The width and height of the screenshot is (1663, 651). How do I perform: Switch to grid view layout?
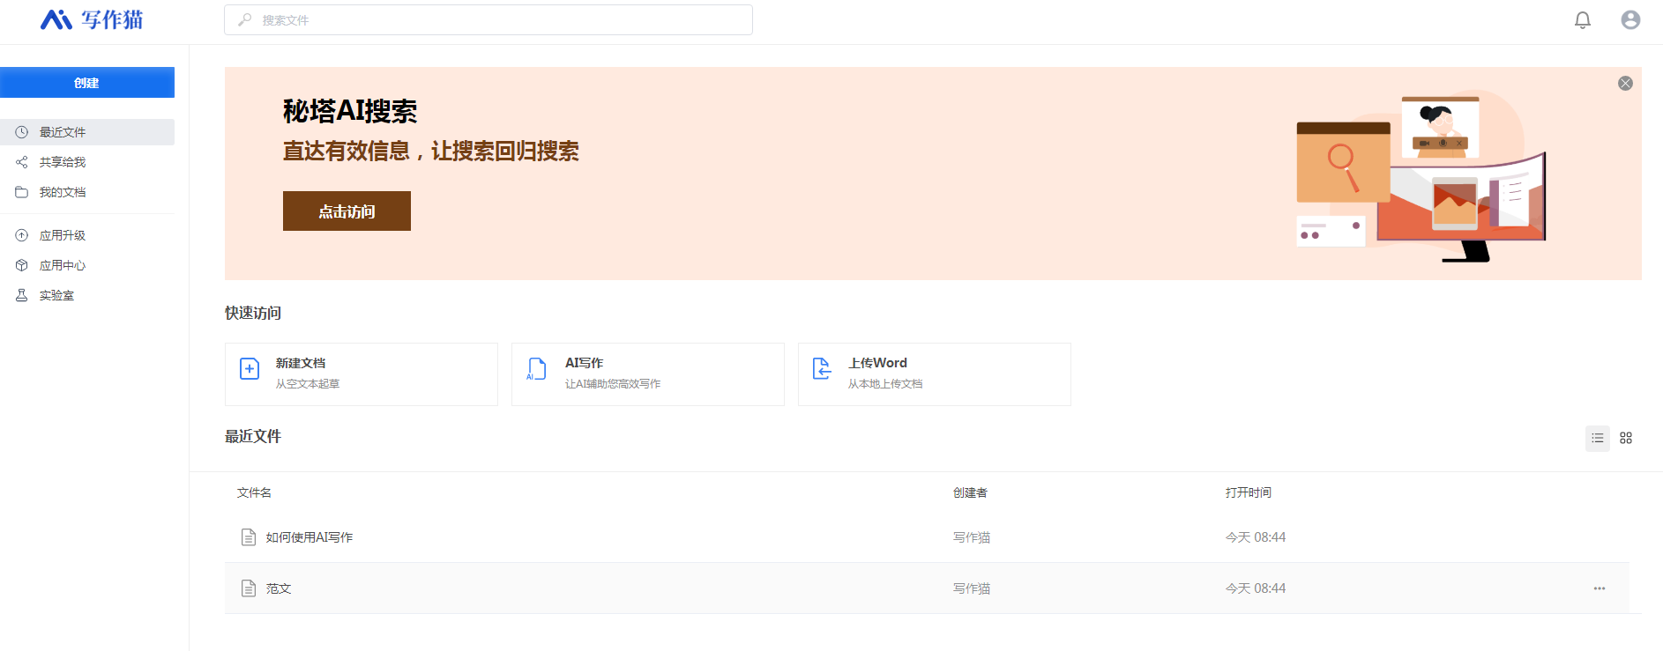point(1626,438)
